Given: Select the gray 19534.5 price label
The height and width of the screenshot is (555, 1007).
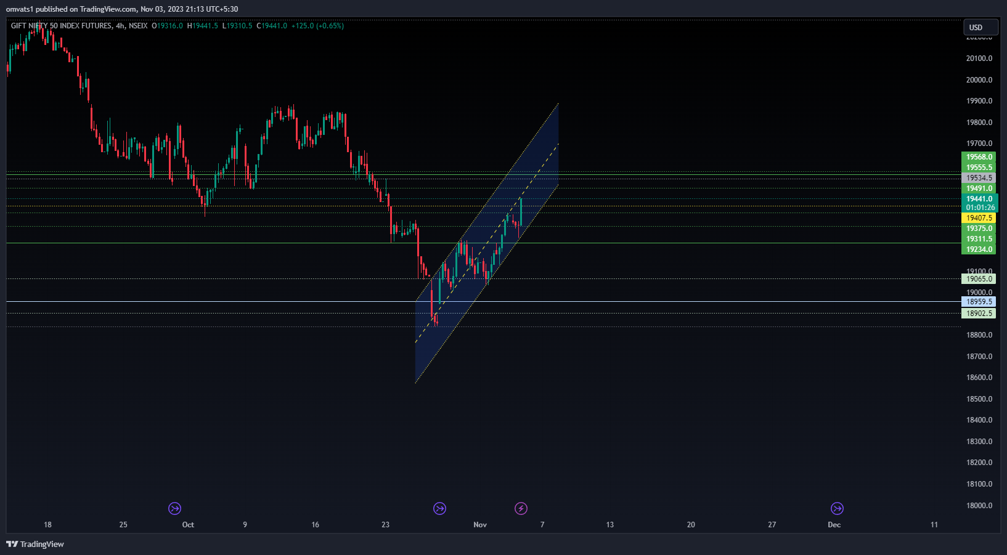Looking at the screenshot, I should (979, 178).
